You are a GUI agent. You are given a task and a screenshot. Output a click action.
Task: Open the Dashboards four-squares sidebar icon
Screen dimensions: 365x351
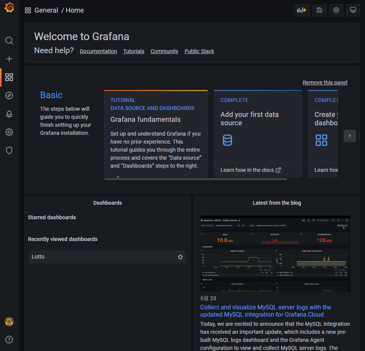pyautogui.click(x=9, y=77)
